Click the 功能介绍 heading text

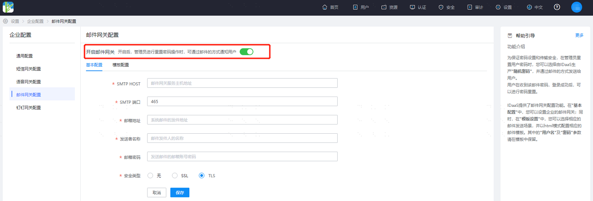516,46
